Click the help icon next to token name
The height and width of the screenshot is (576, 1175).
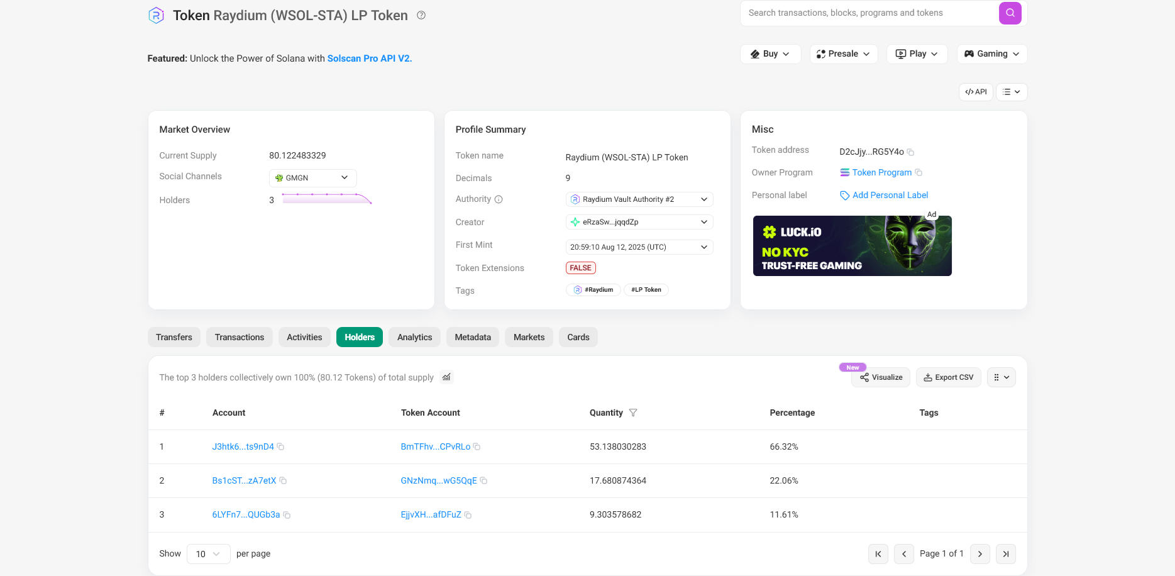(x=421, y=15)
